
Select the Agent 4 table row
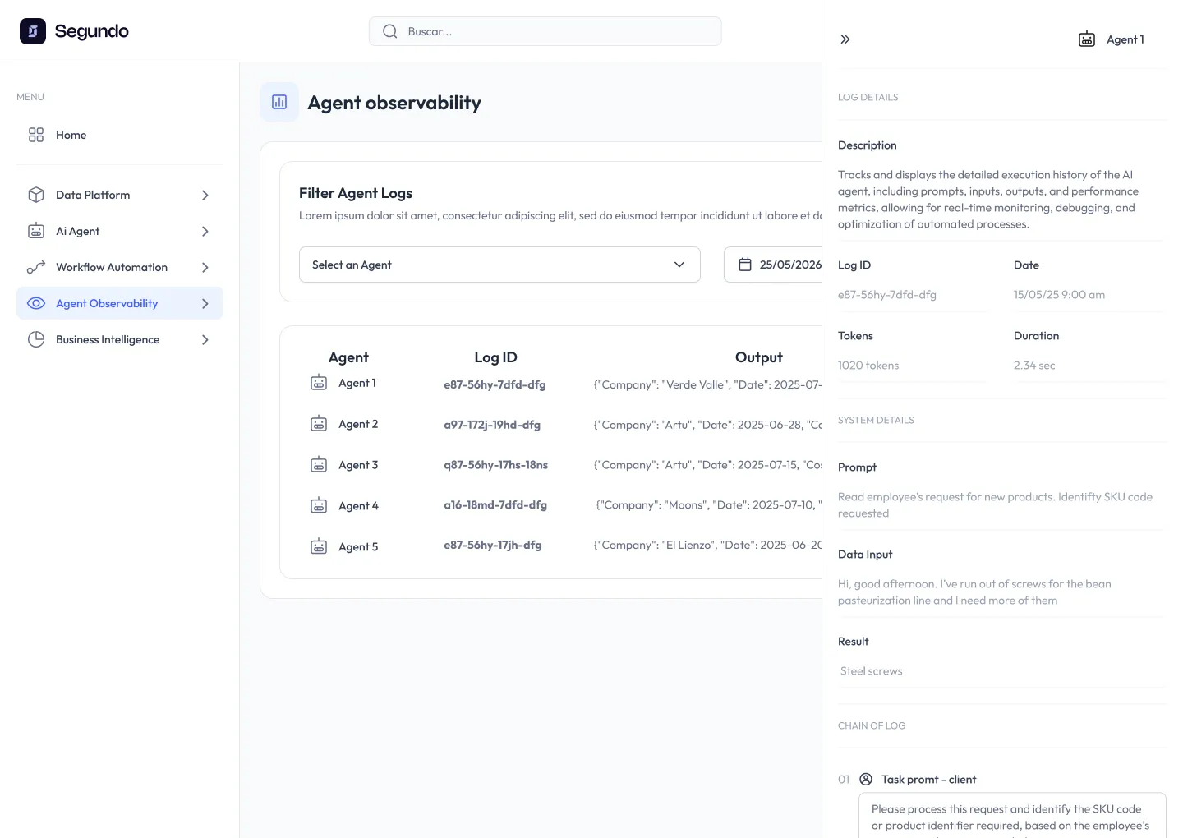tap(358, 505)
